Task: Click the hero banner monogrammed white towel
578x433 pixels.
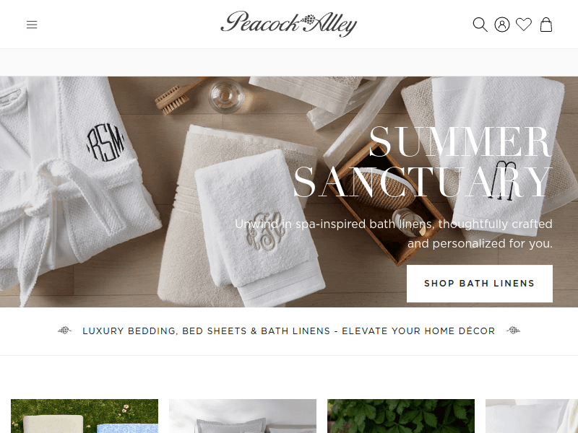Action: click(x=258, y=224)
